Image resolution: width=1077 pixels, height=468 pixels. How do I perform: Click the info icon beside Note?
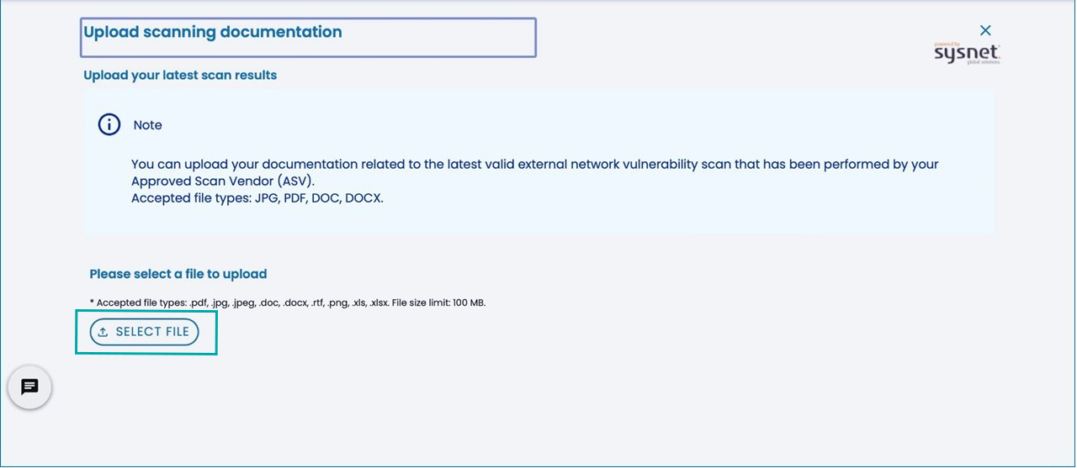pos(109,125)
